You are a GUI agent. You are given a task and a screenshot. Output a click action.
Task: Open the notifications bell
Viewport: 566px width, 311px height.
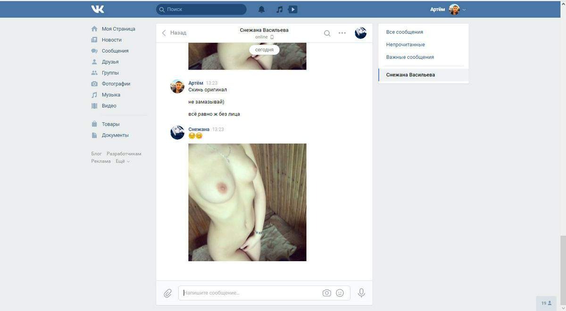pyautogui.click(x=261, y=9)
